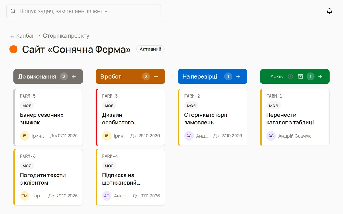Add a task to В роботі column

[x=156, y=76]
